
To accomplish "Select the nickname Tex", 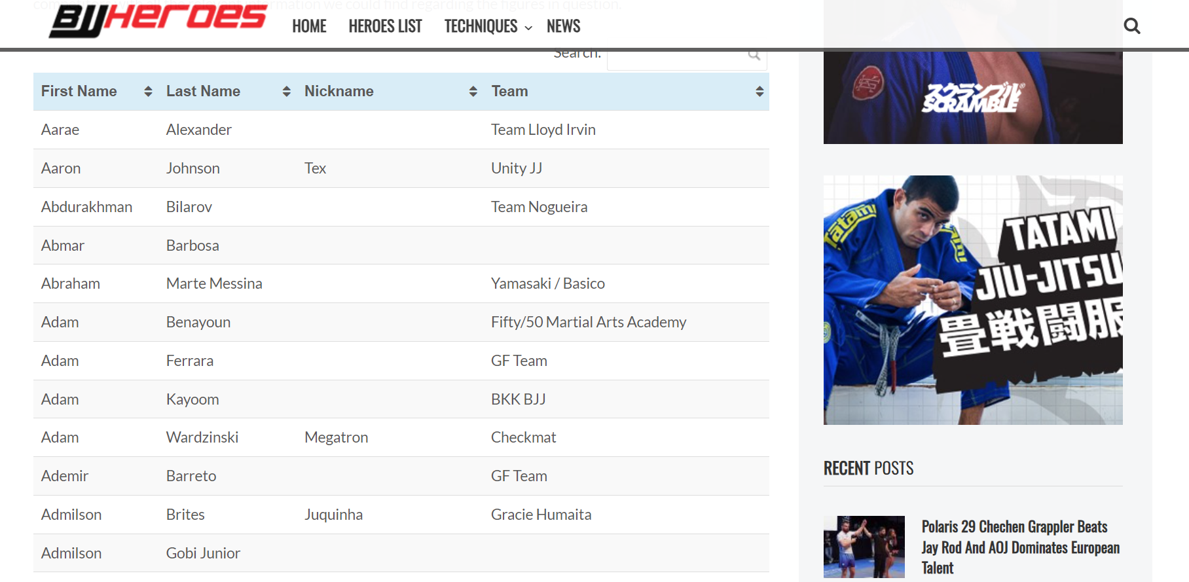I will [x=315, y=168].
